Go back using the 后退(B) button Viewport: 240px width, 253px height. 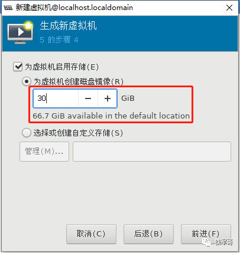coord(148,234)
